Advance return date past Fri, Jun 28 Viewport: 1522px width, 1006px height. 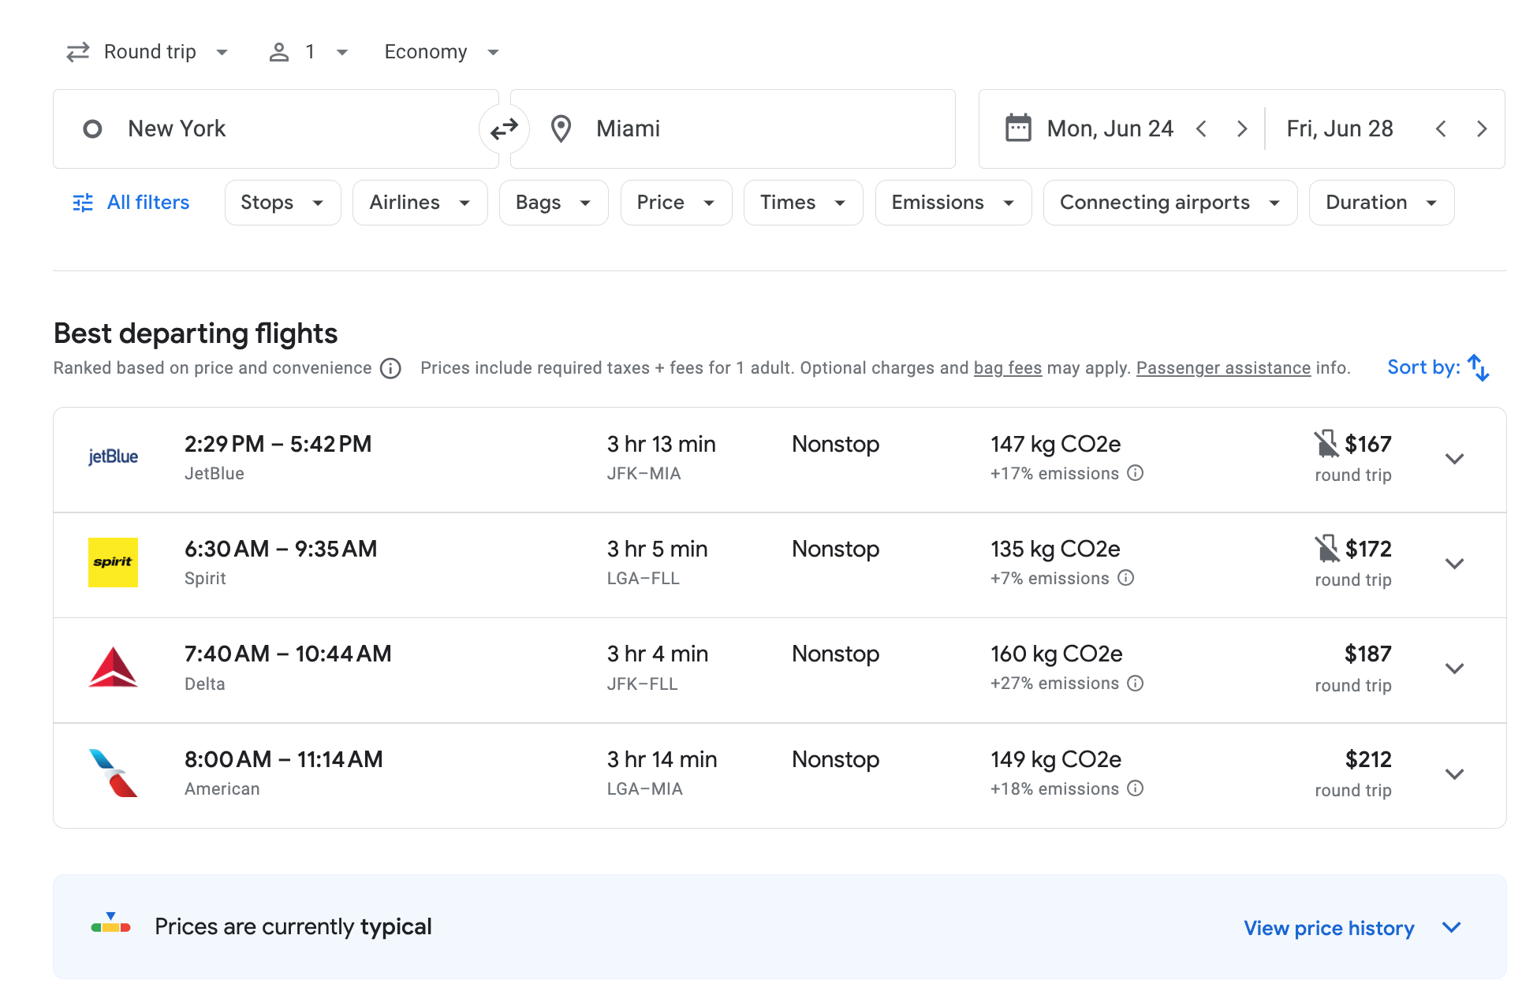[1482, 129]
